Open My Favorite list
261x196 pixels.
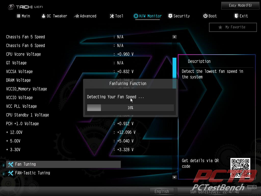(x=233, y=27)
